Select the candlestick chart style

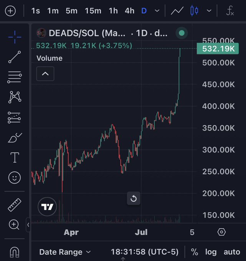194,11
